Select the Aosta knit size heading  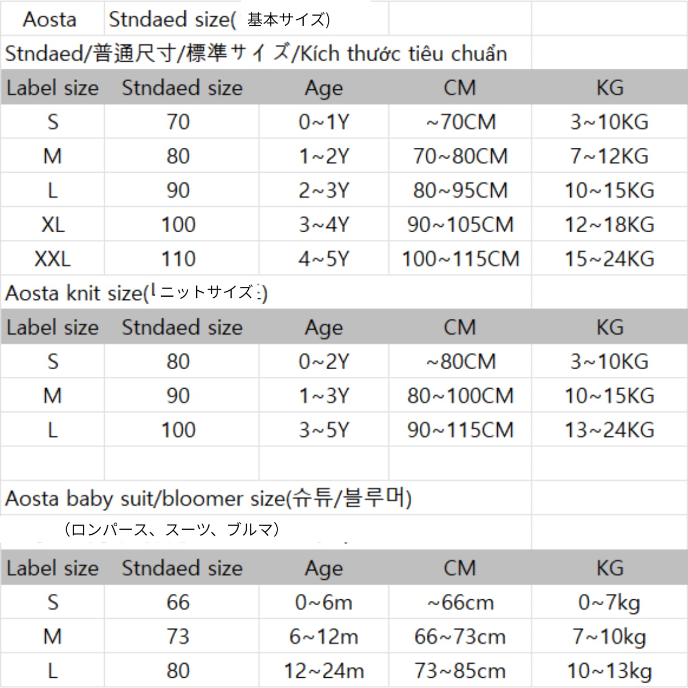coord(137,293)
